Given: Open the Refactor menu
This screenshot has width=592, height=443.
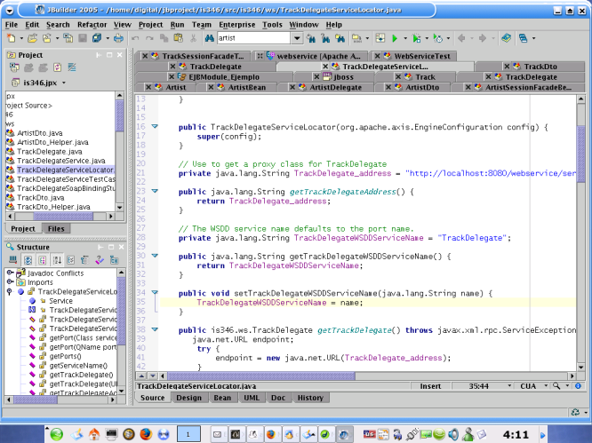Looking at the screenshot, I should click(92, 25).
